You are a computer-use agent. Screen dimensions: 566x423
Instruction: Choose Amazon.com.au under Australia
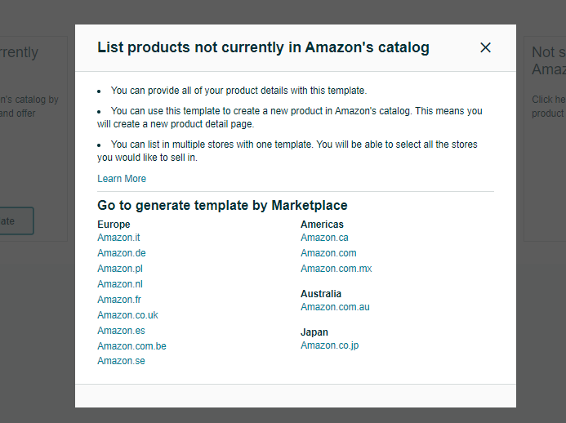tap(335, 307)
